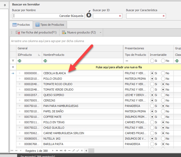Click the General band header
The width and height of the screenshot is (181, 157).
point(70,48)
